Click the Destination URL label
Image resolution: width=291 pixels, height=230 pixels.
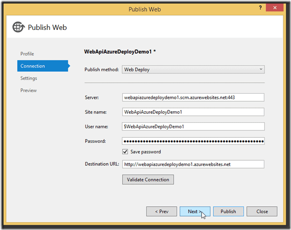102,164
